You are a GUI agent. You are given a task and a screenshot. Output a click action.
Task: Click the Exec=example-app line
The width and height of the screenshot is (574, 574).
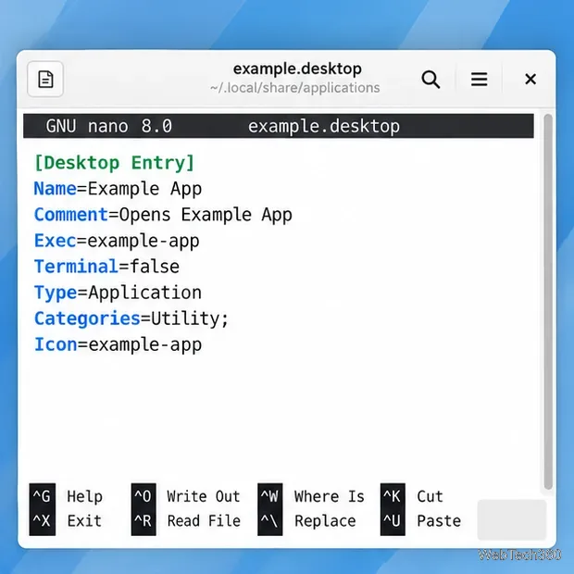point(117,241)
